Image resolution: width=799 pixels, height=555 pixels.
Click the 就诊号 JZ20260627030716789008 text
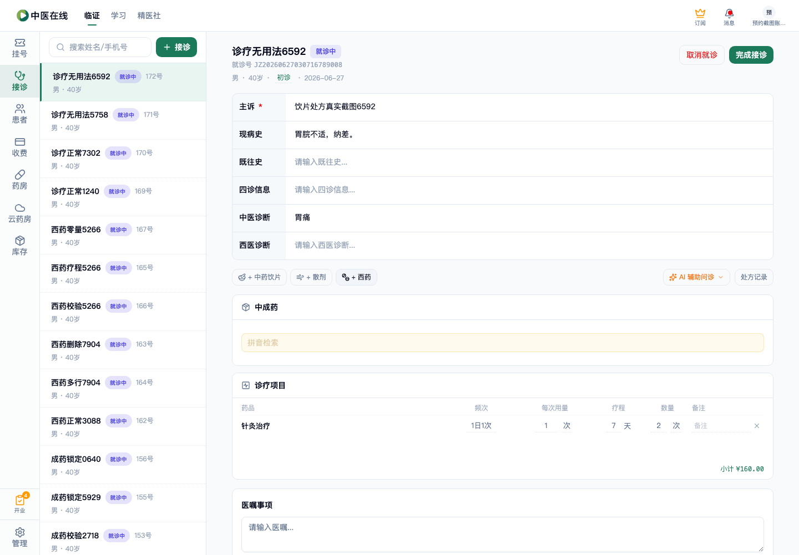point(287,65)
